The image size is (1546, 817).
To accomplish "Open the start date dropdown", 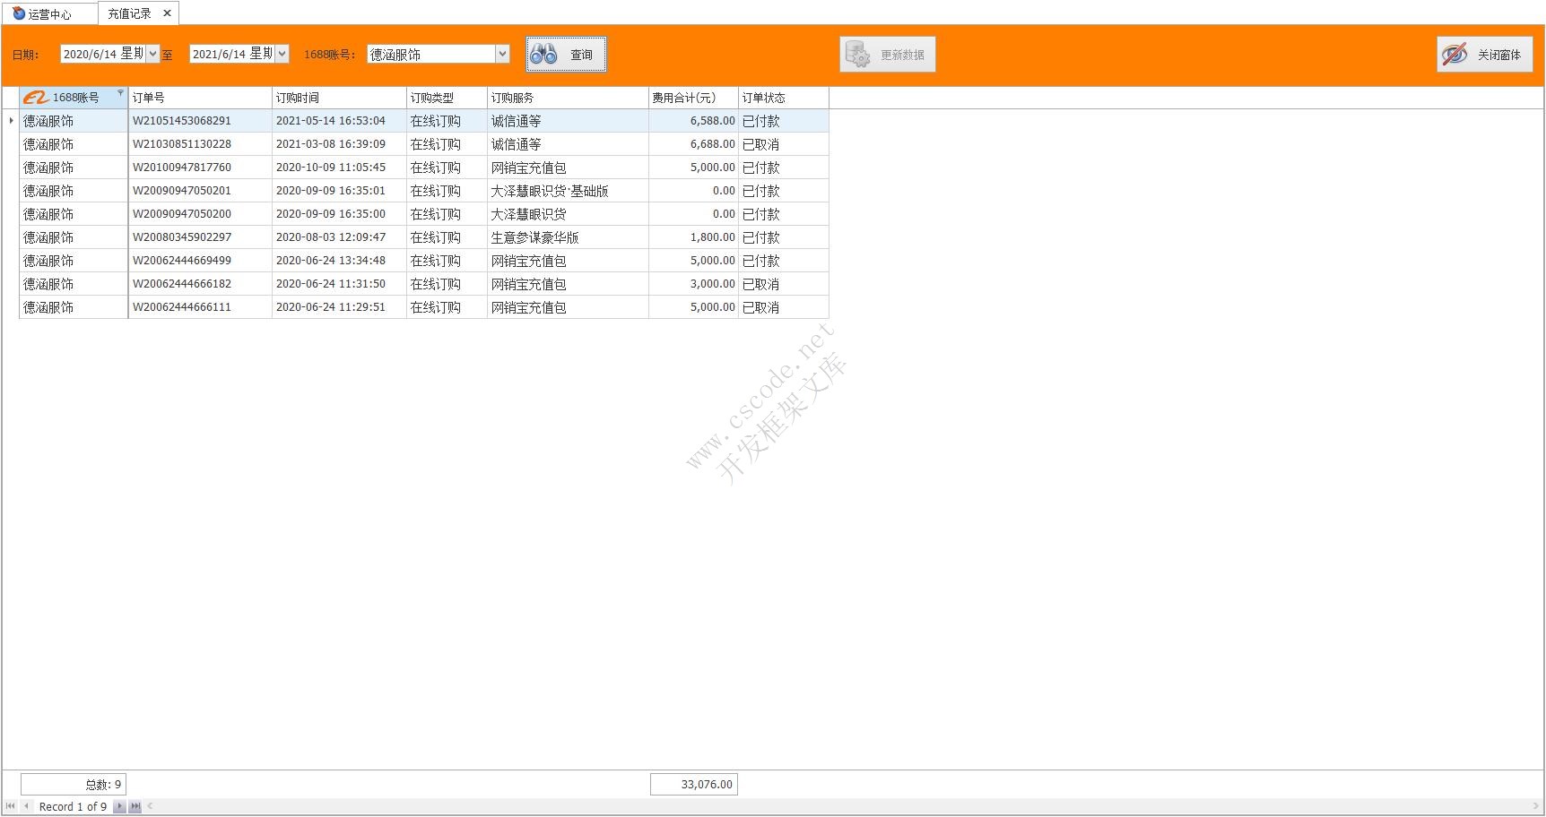I will click(x=152, y=54).
